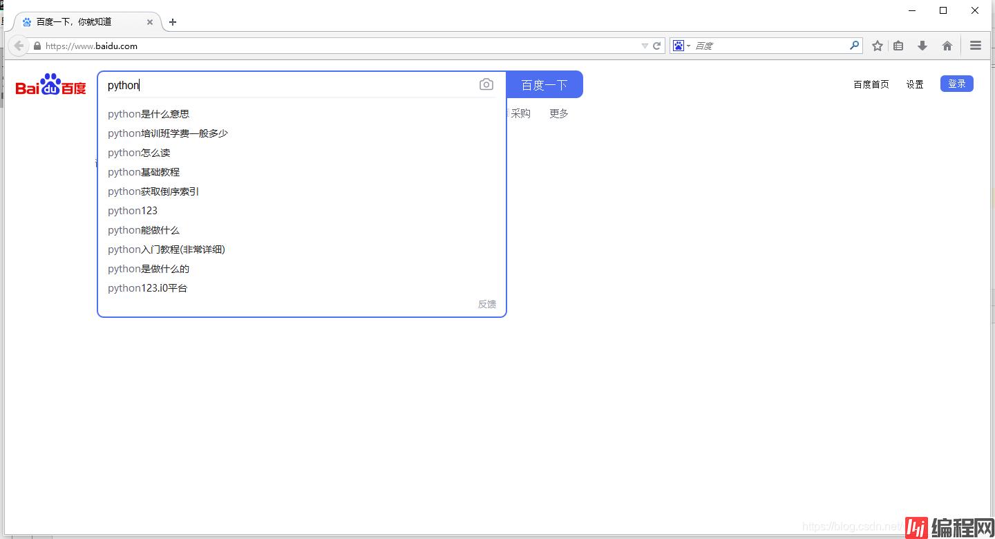The width and height of the screenshot is (995, 539).
Task: Open a new tab with the plus button
Action: point(173,22)
